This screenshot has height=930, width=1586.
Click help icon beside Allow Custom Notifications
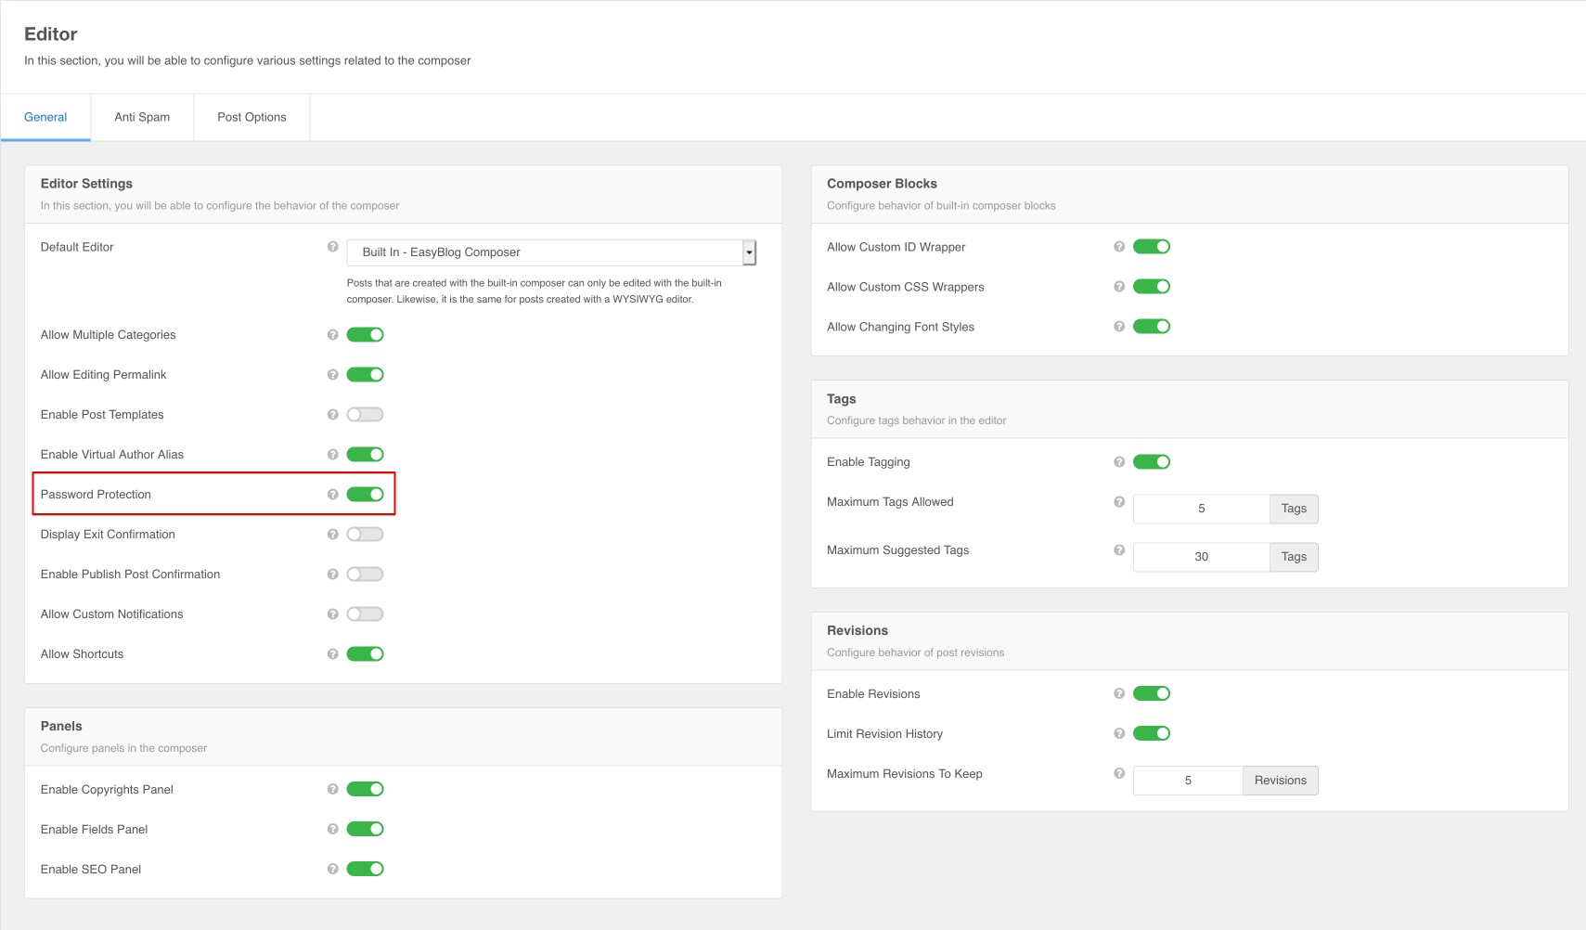332,614
